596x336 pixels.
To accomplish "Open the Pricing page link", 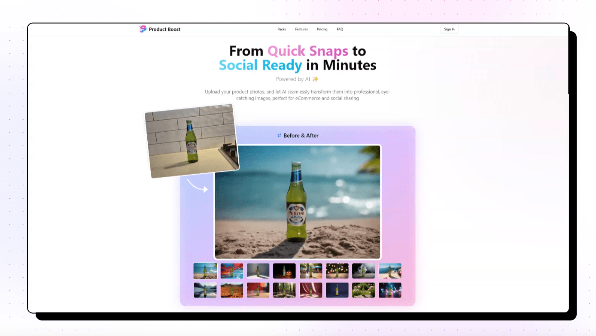I will 322,29.
